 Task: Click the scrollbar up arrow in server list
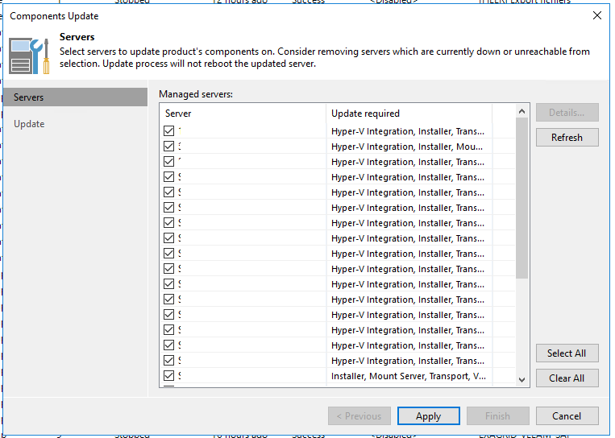522,111
